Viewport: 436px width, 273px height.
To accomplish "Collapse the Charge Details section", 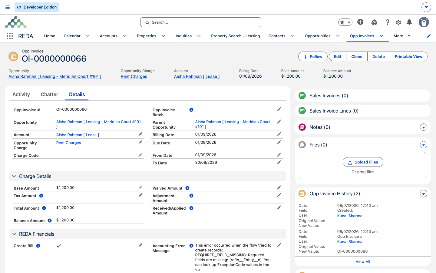I will click(x=14, y=176).
